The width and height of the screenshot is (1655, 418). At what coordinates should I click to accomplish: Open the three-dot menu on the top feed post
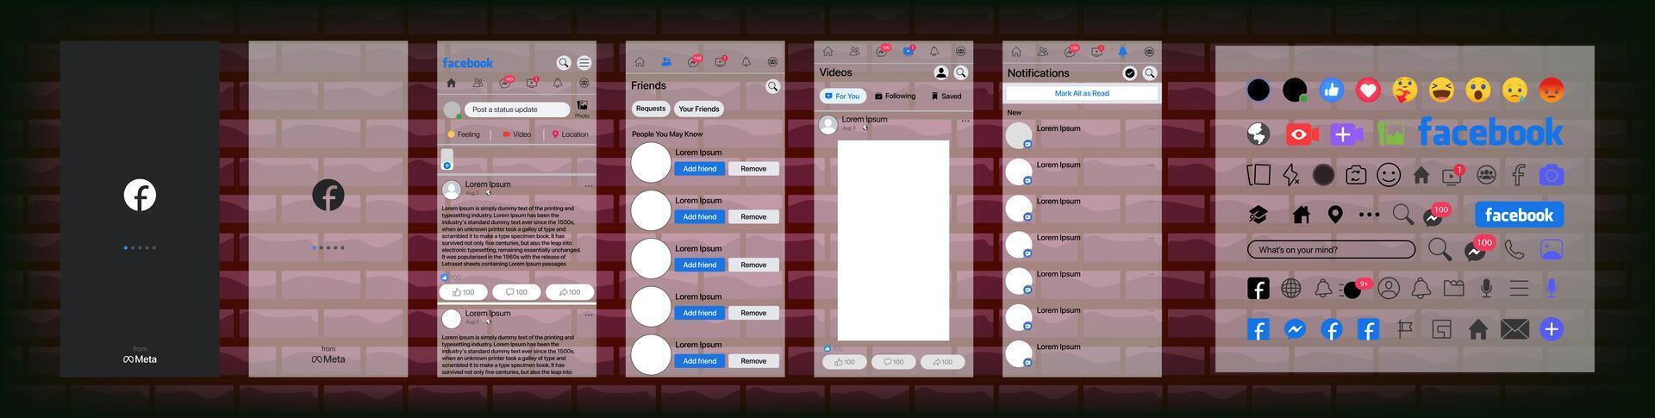[589, 185]
